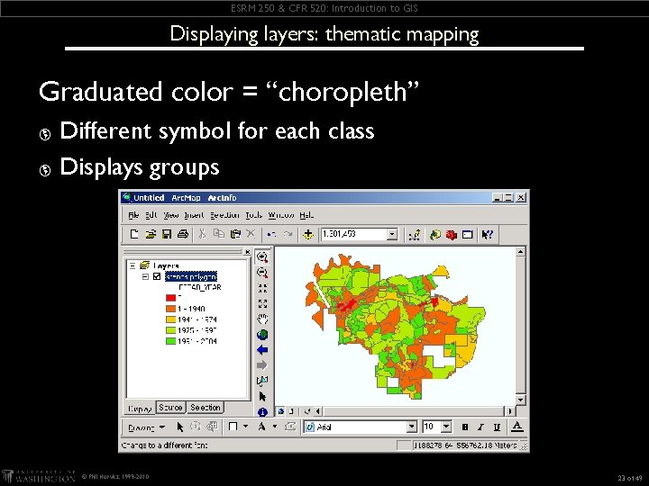
Task: Cut the selected element with the scissors icon
Action: pyautogui.click(x=203, y=234)
